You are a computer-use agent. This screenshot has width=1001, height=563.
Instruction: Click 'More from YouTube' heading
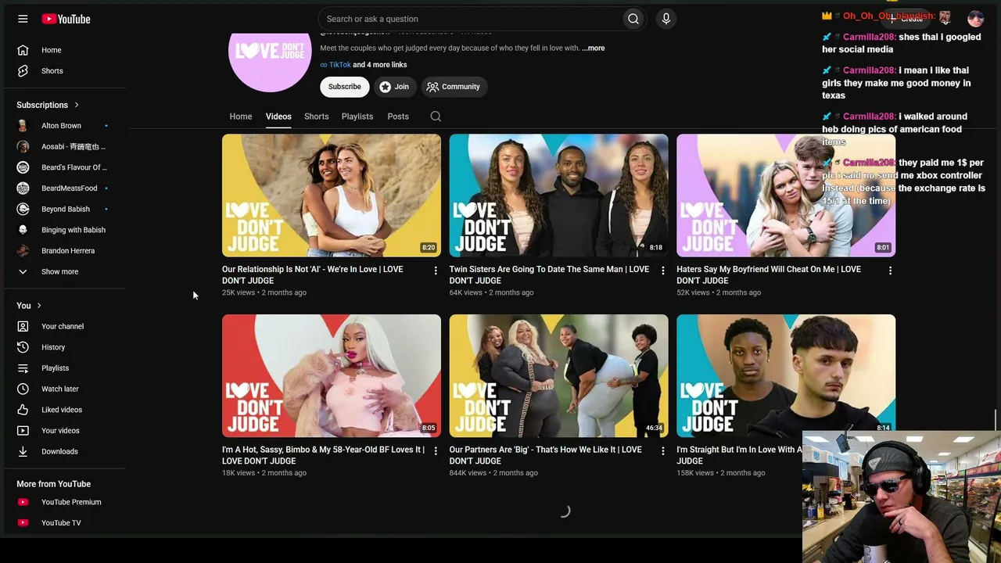[53, 484]
